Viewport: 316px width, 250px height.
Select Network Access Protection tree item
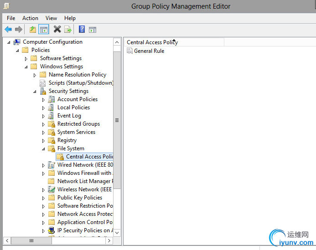tap(85, 214)
